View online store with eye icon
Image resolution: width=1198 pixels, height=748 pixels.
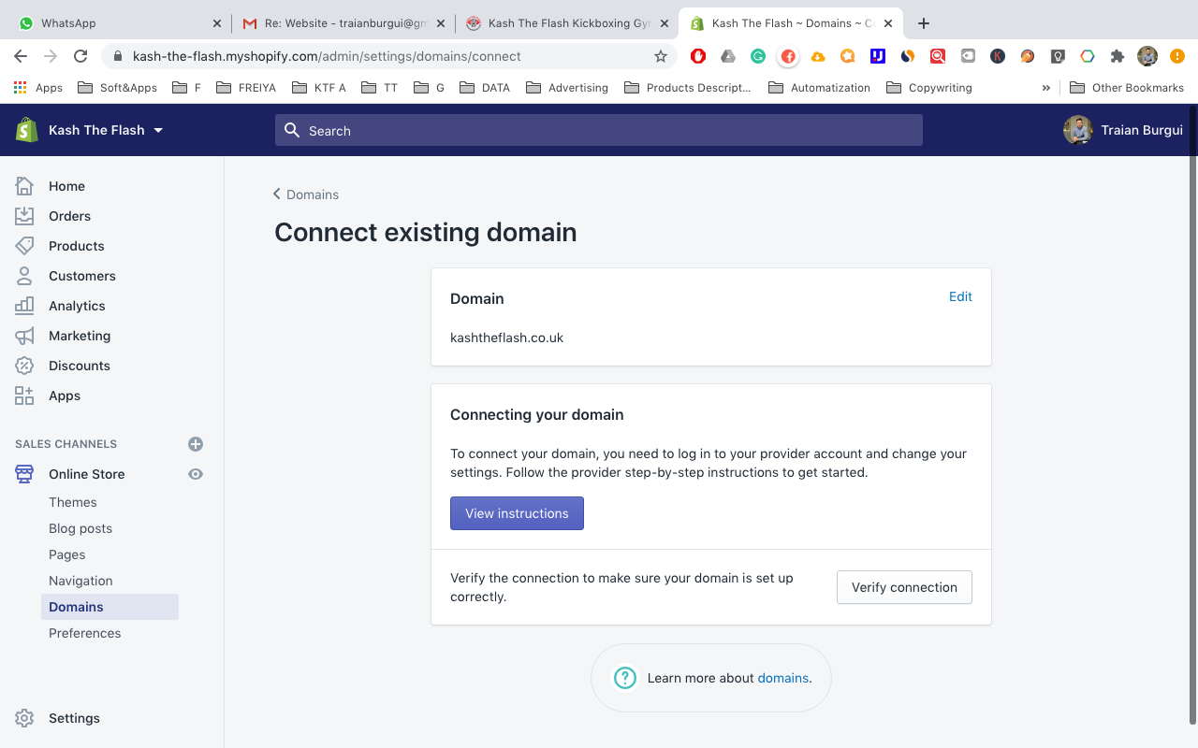click(x=196, y=474)
